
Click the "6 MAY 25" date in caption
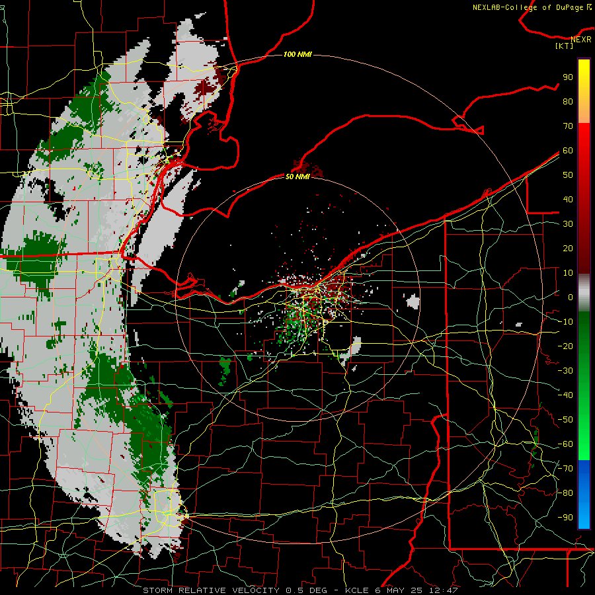[398, 590]
